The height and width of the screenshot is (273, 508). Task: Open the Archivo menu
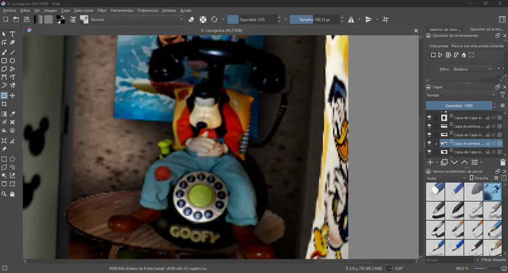(10, 10)
